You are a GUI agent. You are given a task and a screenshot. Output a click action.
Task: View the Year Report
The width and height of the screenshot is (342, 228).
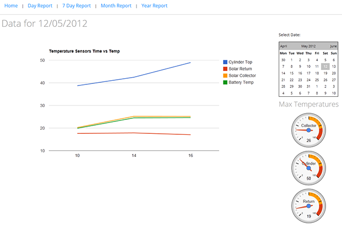pyautogui.click(x=154, y=6)
